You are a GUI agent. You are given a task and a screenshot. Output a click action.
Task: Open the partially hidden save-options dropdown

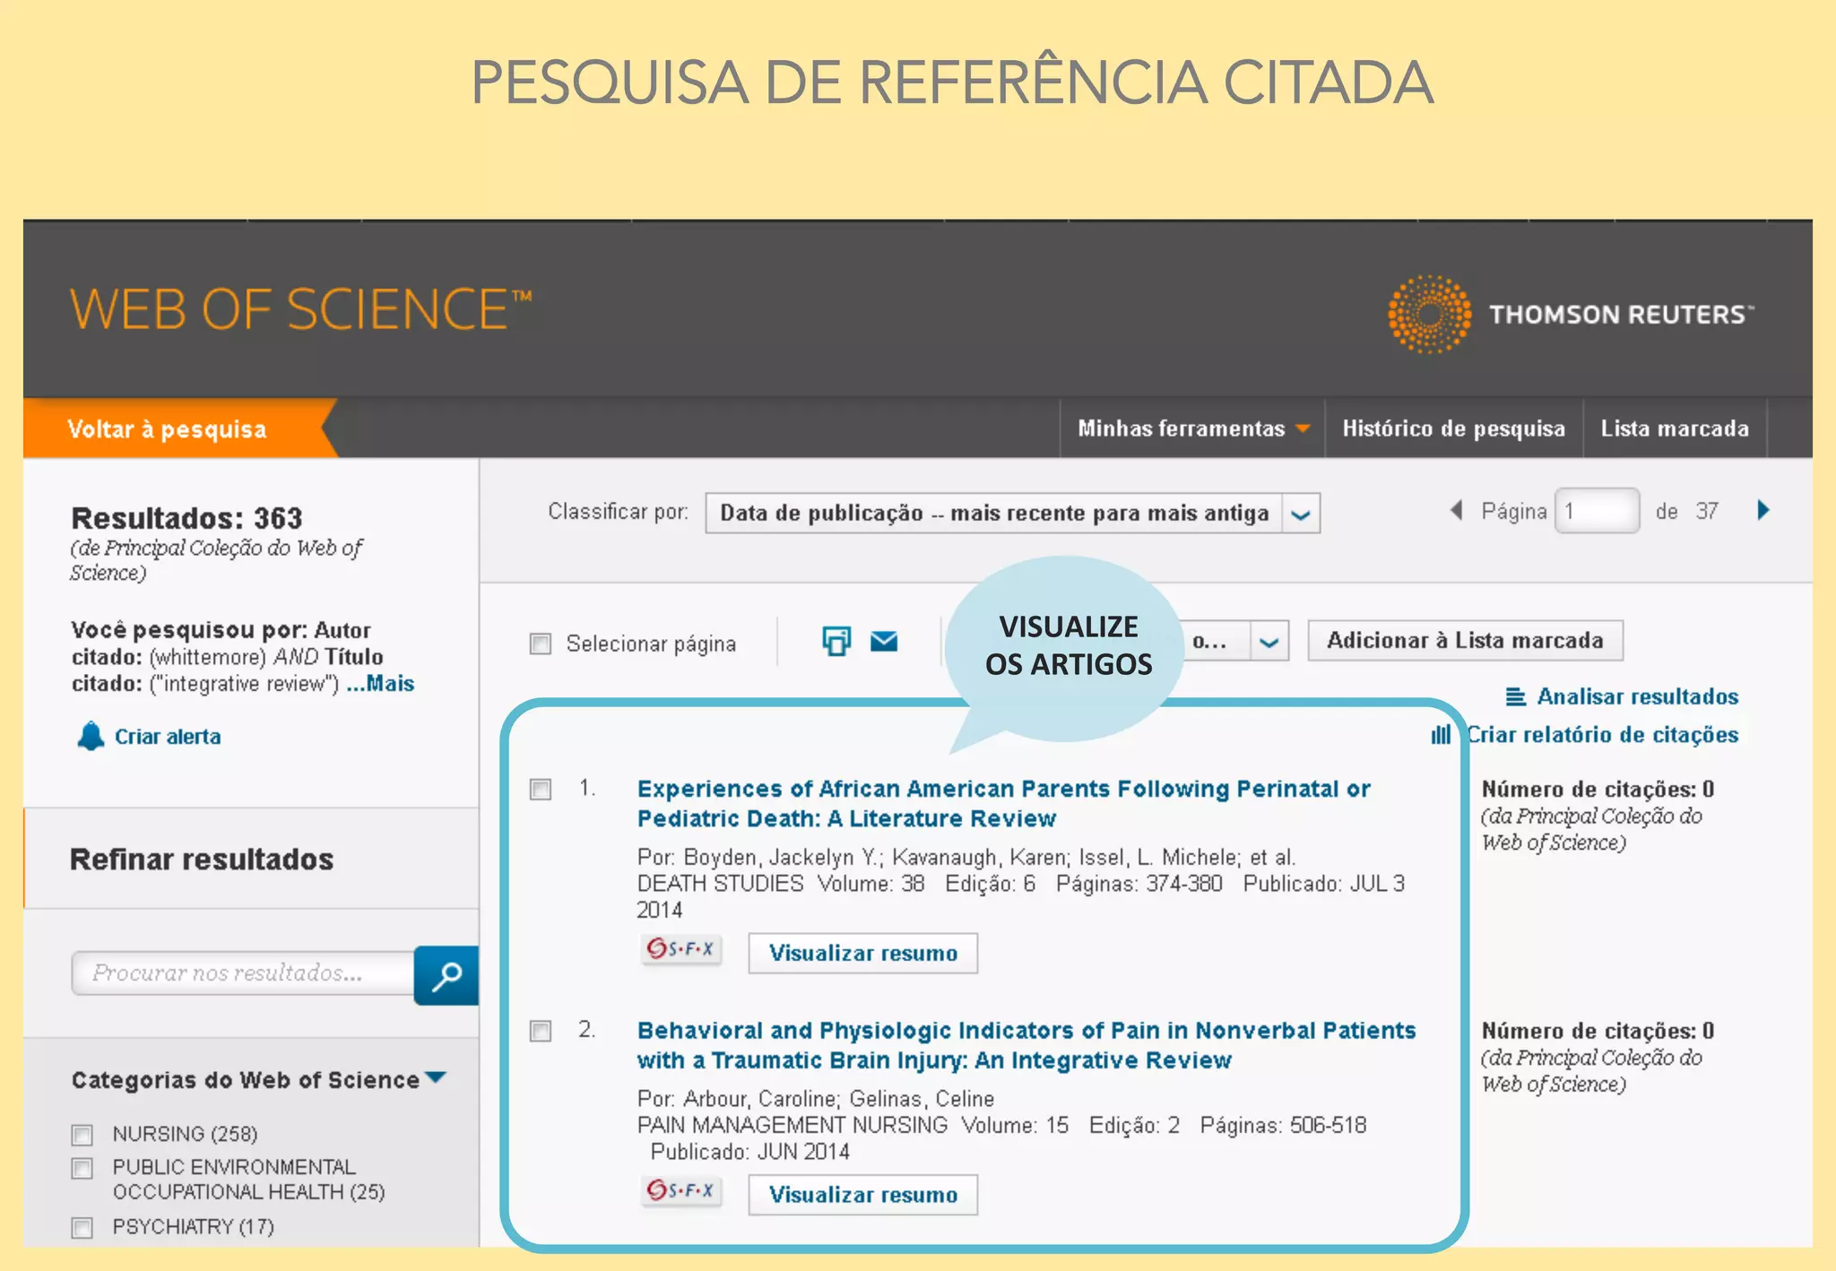1235,641
